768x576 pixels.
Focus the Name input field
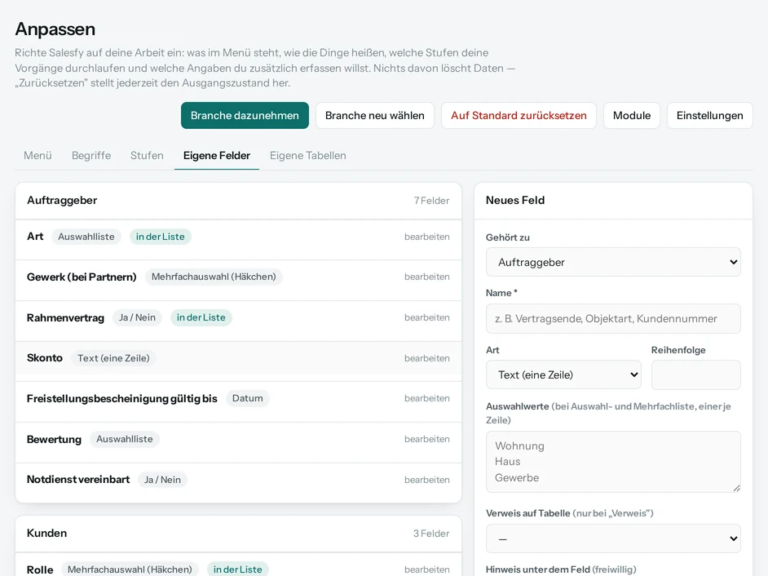click(x=613, y=319)
